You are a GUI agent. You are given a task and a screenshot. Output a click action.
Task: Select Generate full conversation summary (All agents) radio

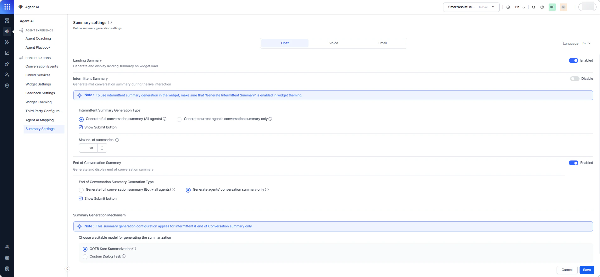[81, 119]
